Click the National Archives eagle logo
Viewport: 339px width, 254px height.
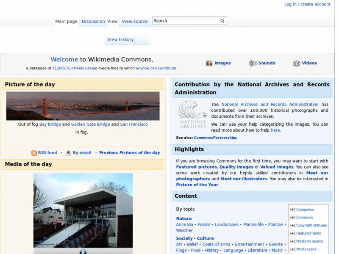(193, 114)
